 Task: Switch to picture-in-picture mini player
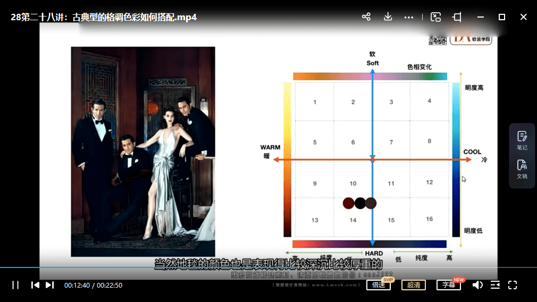point(436,17)
